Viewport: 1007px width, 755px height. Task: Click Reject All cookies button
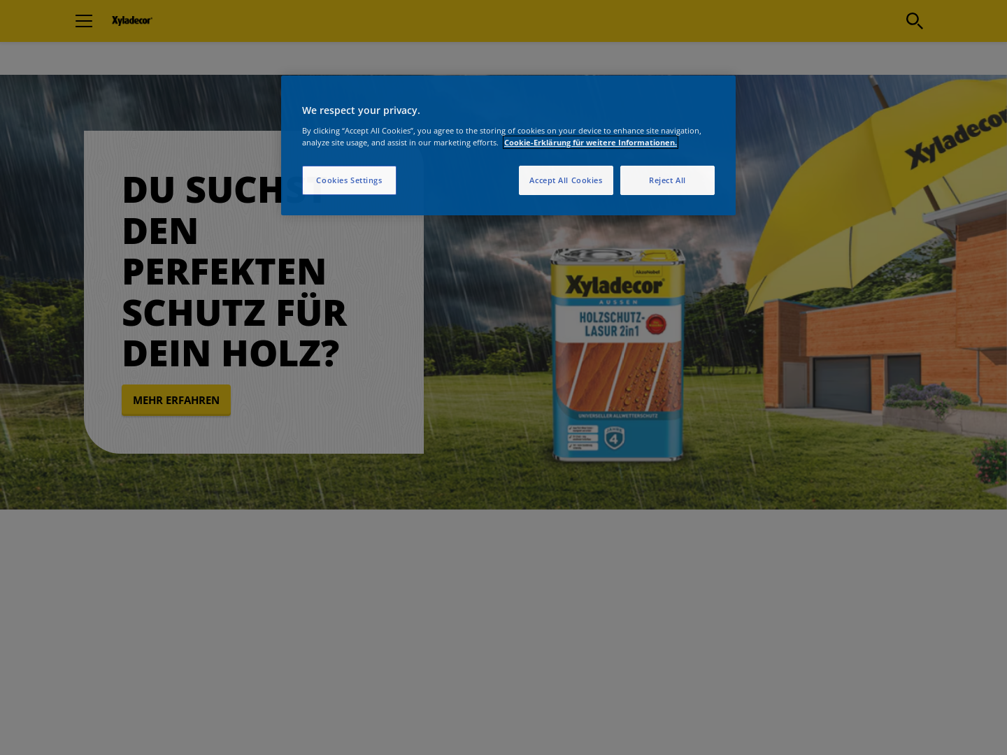667,180
